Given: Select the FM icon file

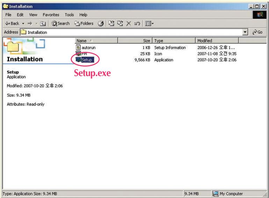Looking at the screenshot, I should click(x=78, y=54).
